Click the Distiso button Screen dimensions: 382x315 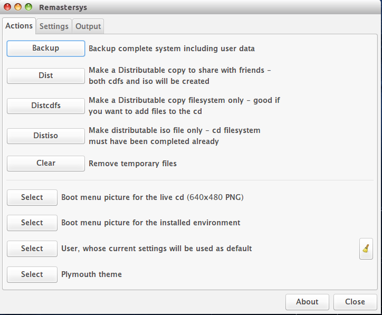point(46,136)
